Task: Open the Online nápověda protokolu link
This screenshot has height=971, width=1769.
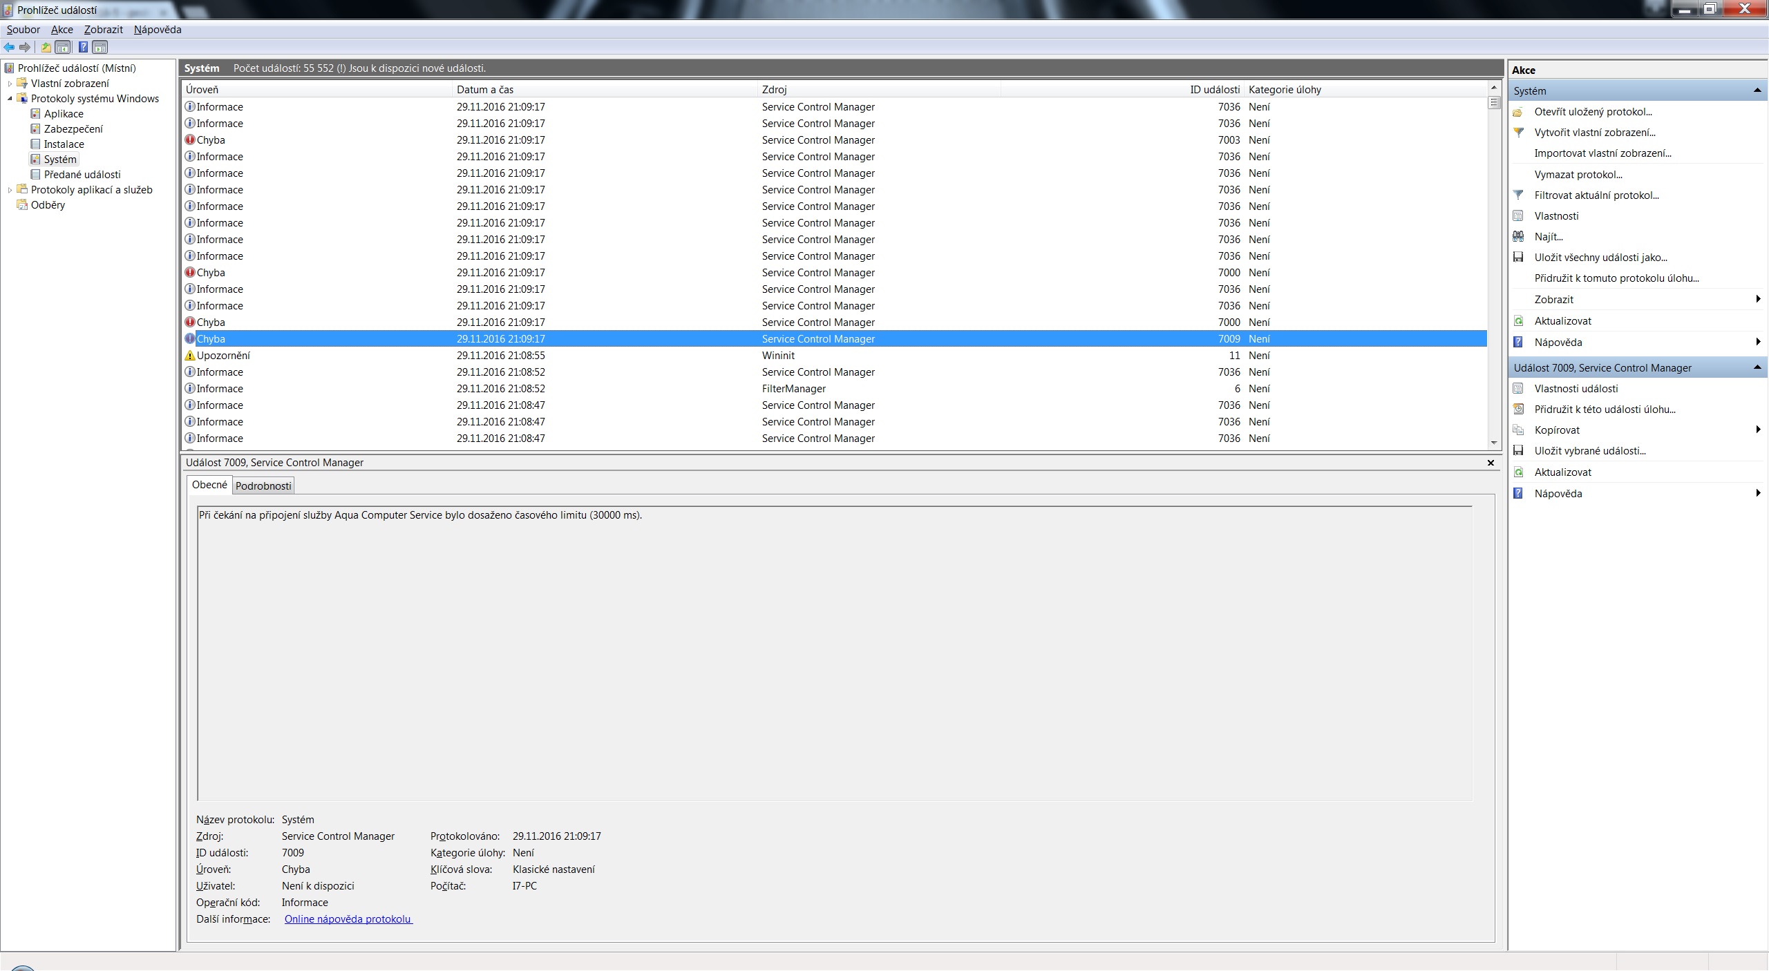Action: pyautogui.click(x=348, y=919)
